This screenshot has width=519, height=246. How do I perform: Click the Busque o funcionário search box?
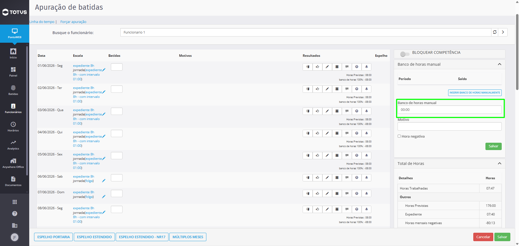(306, 32)
